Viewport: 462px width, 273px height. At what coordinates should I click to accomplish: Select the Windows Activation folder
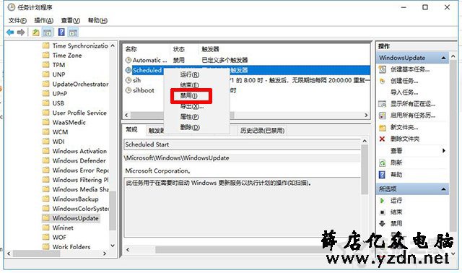(74, 151)
